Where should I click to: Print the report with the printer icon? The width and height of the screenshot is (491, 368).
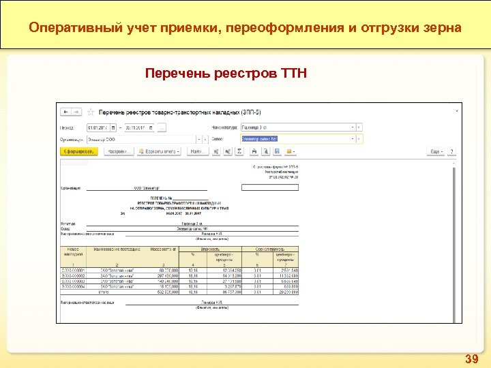click(x=254, y=151)
